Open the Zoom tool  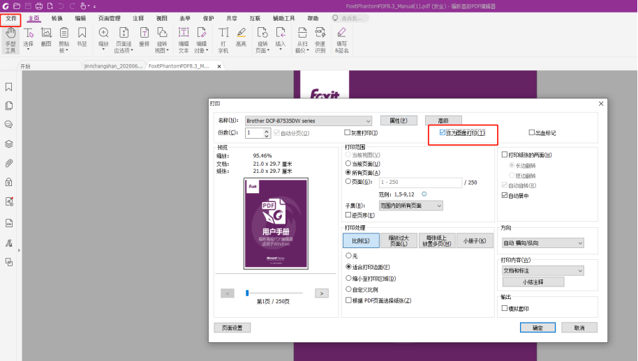tap(103, 39)
